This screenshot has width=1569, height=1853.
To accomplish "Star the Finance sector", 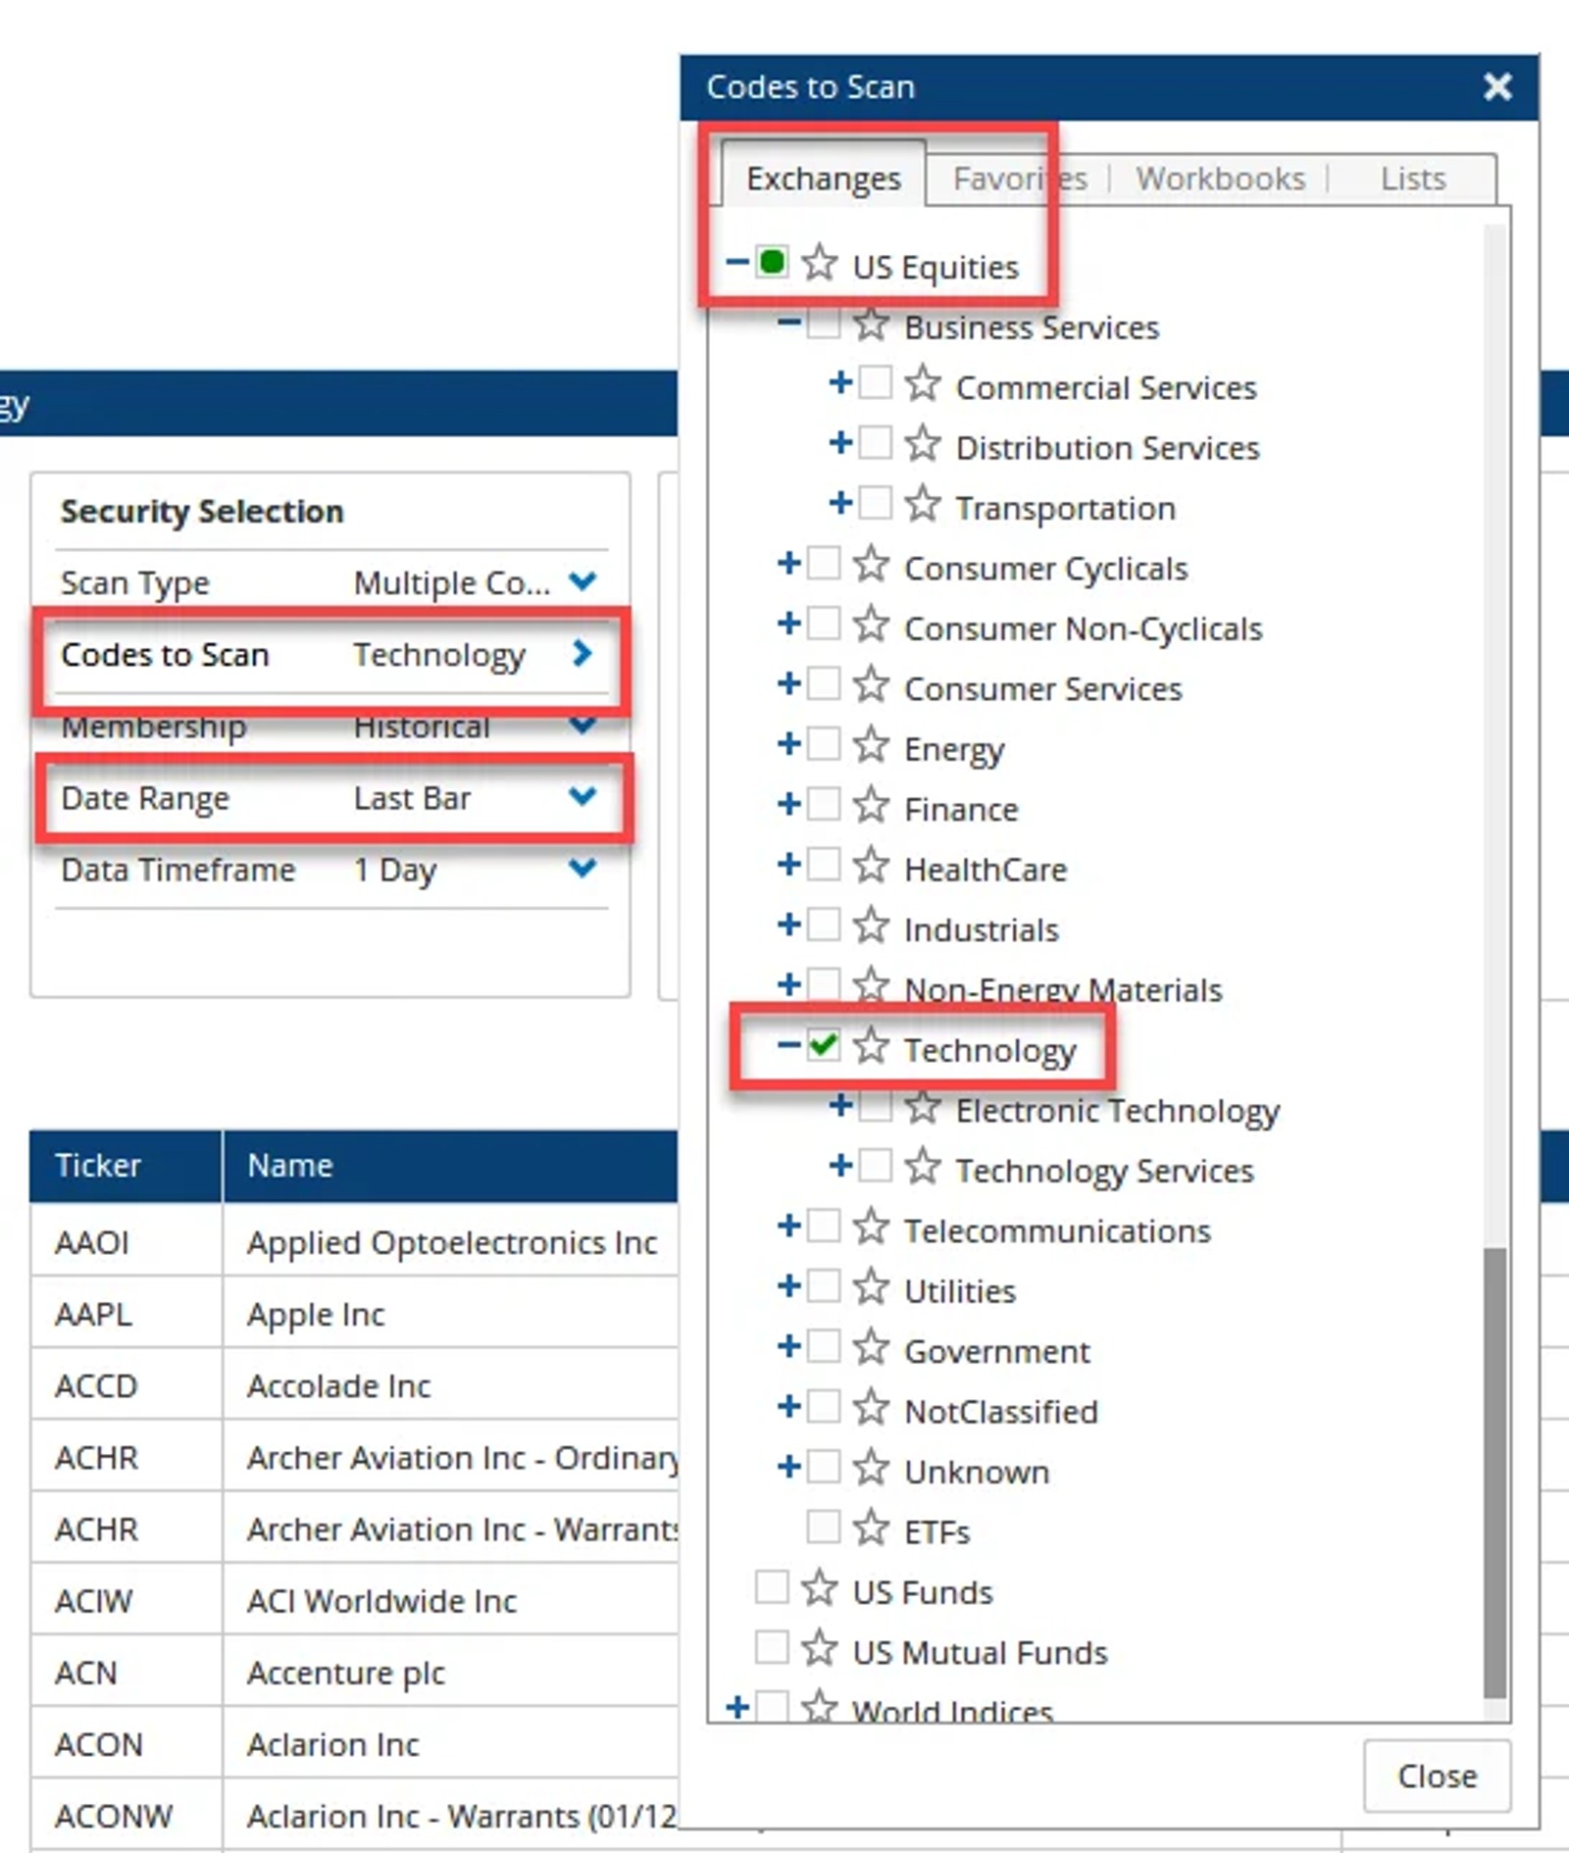I will pos(871,805).
